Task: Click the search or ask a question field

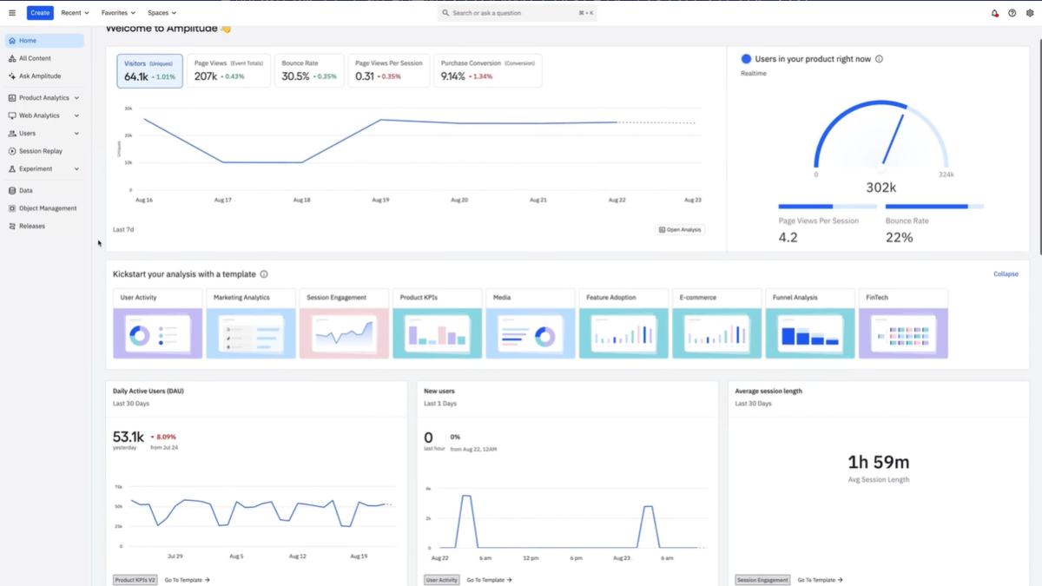Action: [518, 13]
